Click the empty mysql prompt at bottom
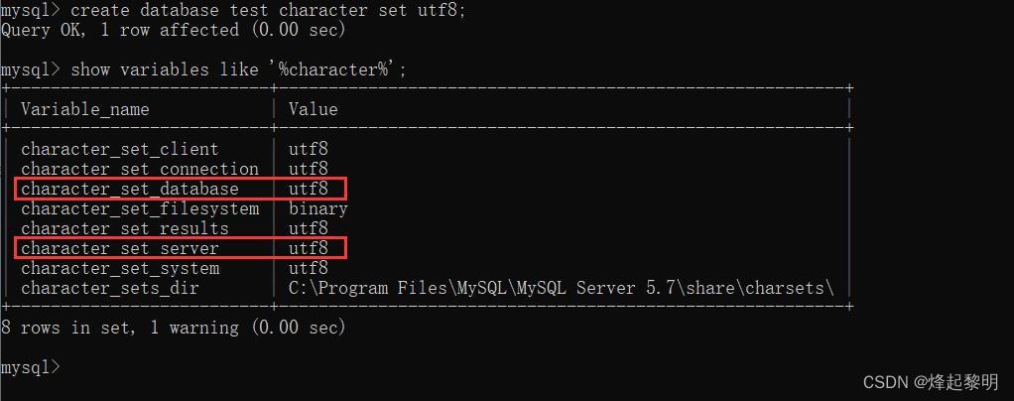Viewport: 1014px width, 401px height. tap(30, 367)
